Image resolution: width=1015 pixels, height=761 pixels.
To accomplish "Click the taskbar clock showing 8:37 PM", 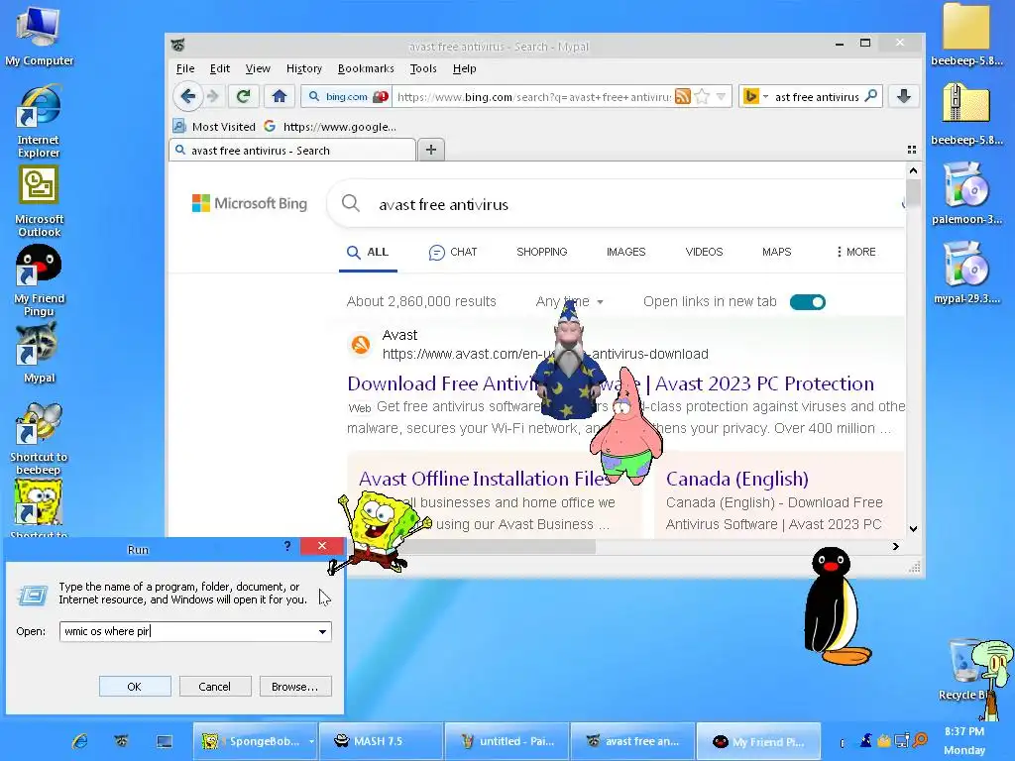I will coord(964,732).
